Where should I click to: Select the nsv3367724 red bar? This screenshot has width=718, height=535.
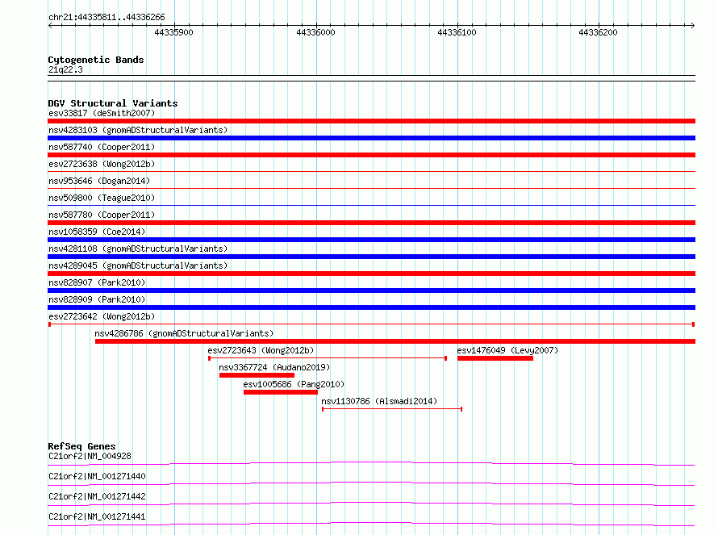257,375
